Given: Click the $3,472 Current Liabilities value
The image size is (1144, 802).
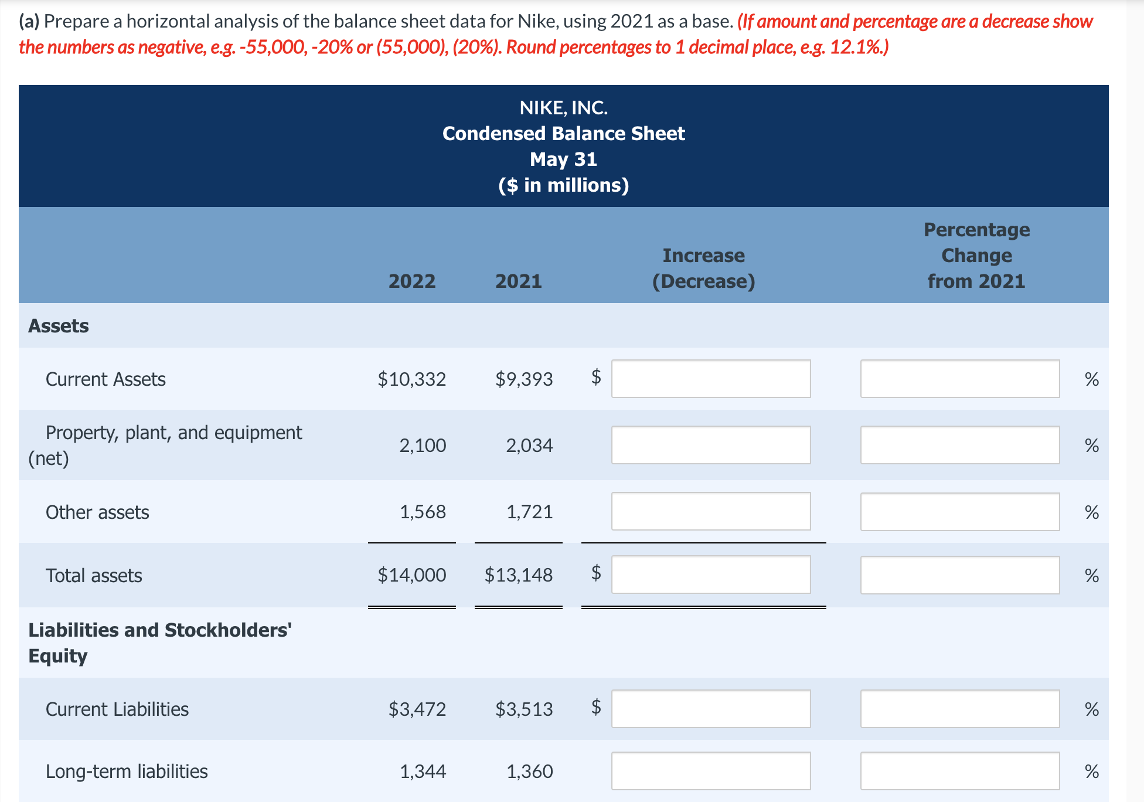Looking at the screenshot, I should [x=417, y=709].
